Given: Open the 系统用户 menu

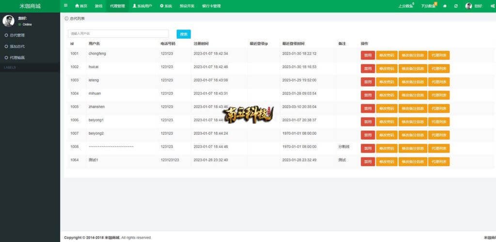Looking at the screenshot, I should 142,6.
